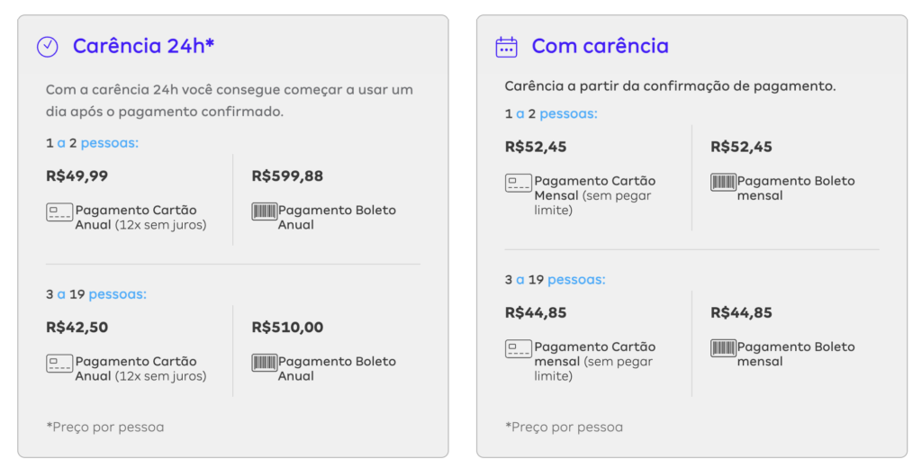Select the Carência 24h* heading

tap(143, 46)
